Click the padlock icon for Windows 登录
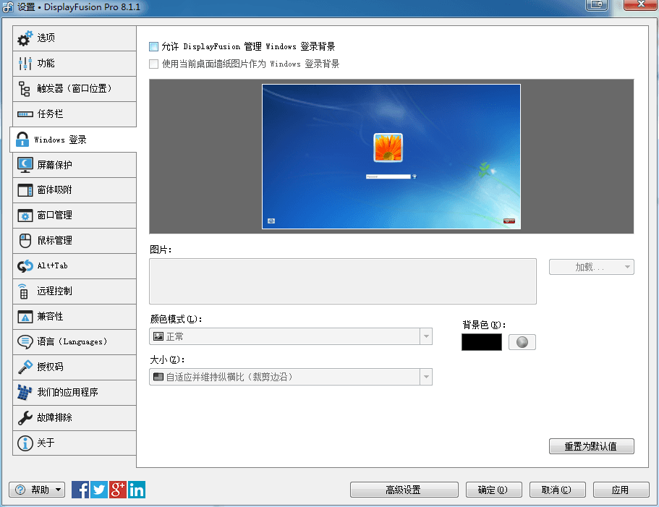 (22, 140)
